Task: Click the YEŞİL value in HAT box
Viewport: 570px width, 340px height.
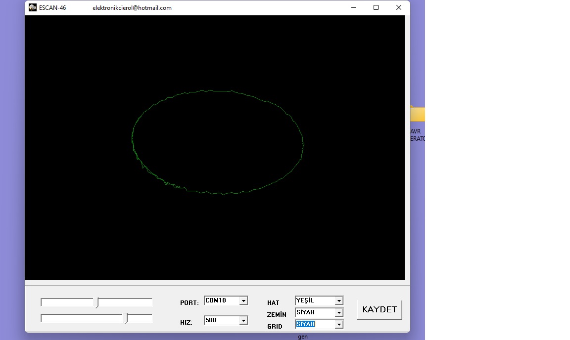Action: click(305, 300)
